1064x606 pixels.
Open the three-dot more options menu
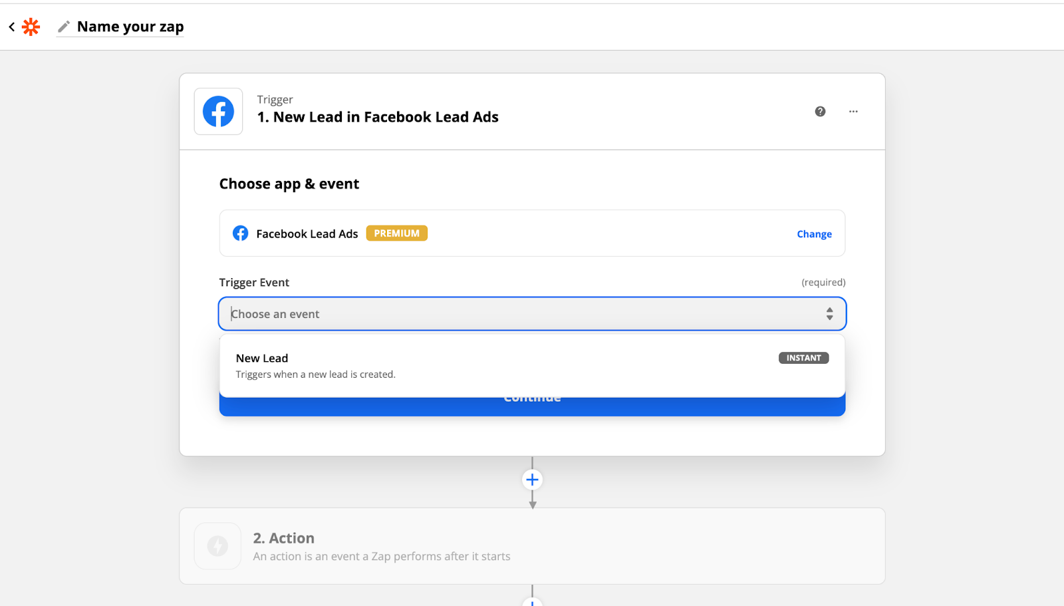pyautogui.click(x=853, y=111)
